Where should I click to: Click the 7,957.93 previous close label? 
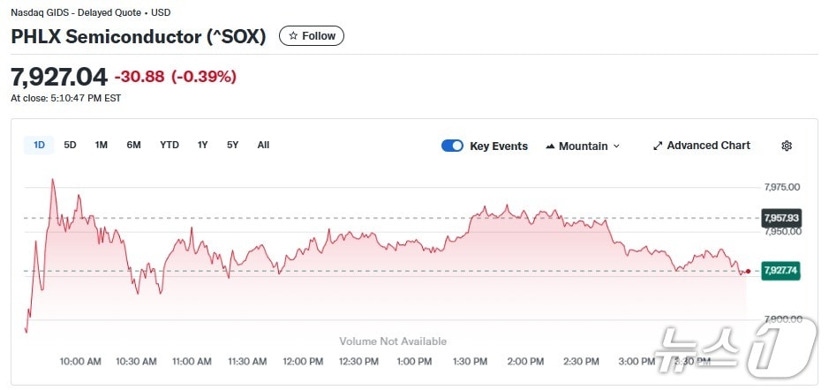point(780,217)
